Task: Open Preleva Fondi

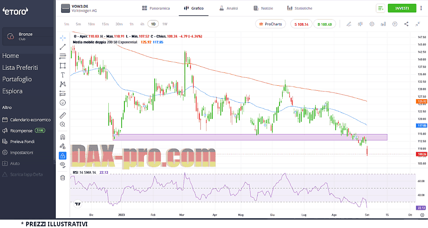Action: [18, 141]
